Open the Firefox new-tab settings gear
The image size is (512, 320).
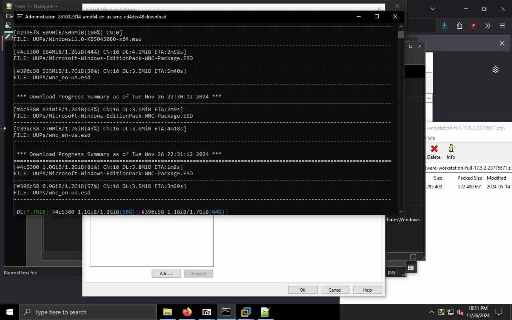(x=496, y=70)
